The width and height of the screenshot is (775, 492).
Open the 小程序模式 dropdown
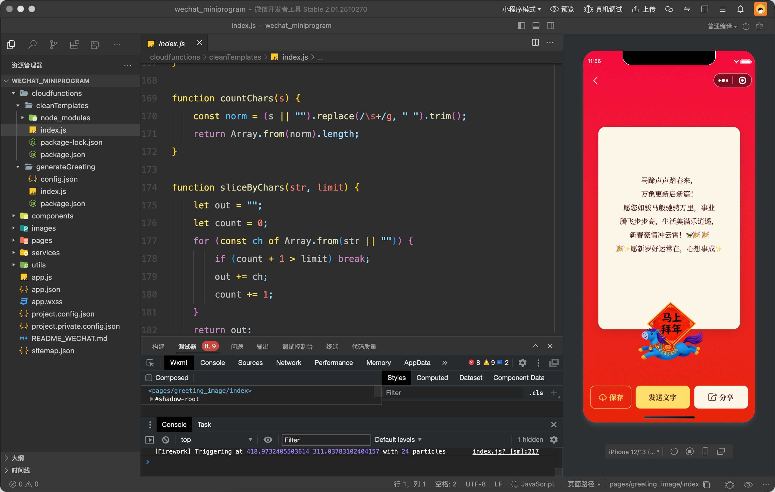[x=521, y=9]
